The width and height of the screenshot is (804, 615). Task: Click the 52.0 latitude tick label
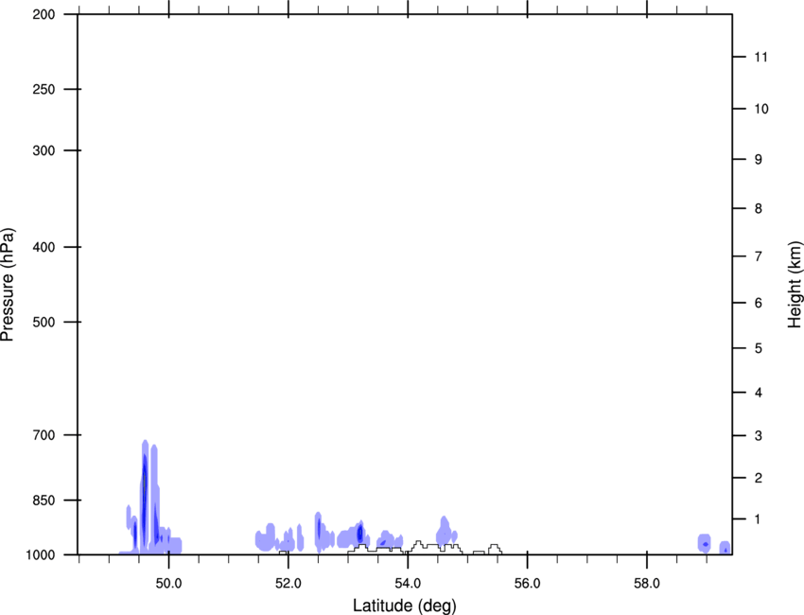tap(288, 584)
